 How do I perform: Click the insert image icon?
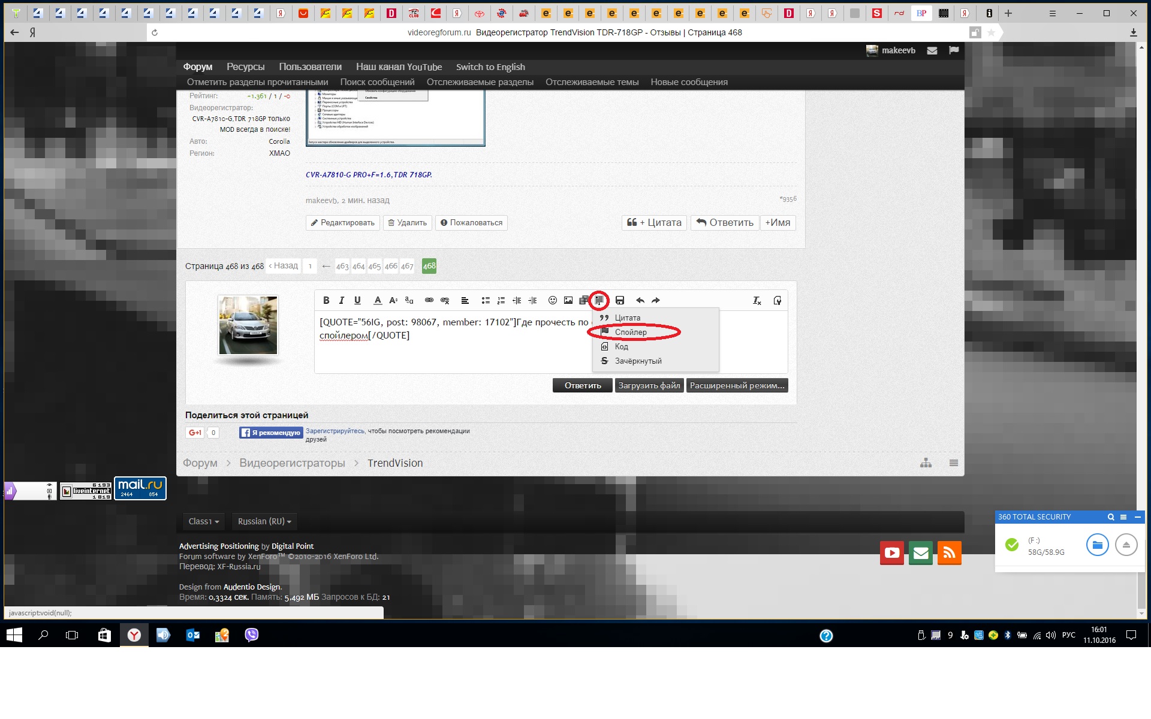pyautogui.click(x=568, y=300)
